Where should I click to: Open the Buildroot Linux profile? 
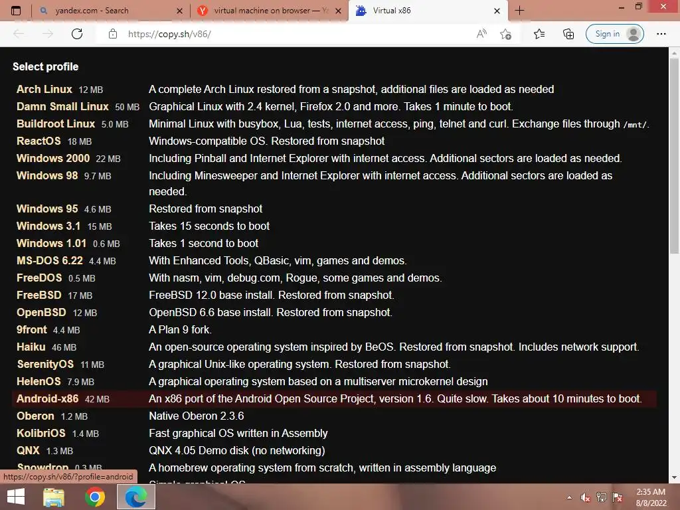[x=56, y=124]
